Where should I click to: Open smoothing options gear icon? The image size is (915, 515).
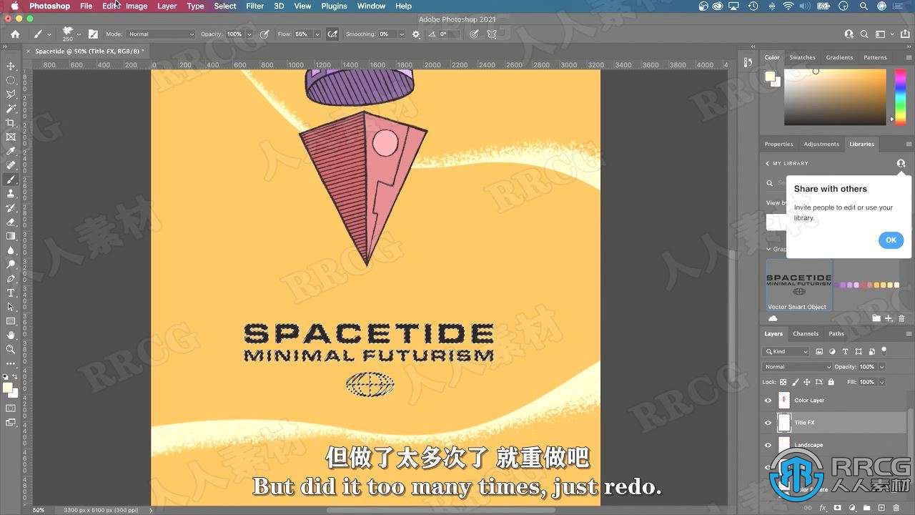tap(416, 34)
